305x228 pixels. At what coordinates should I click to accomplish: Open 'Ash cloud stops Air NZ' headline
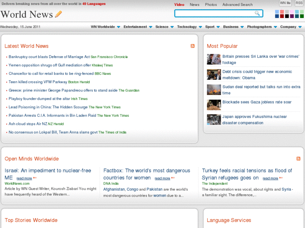coord(28,123)
